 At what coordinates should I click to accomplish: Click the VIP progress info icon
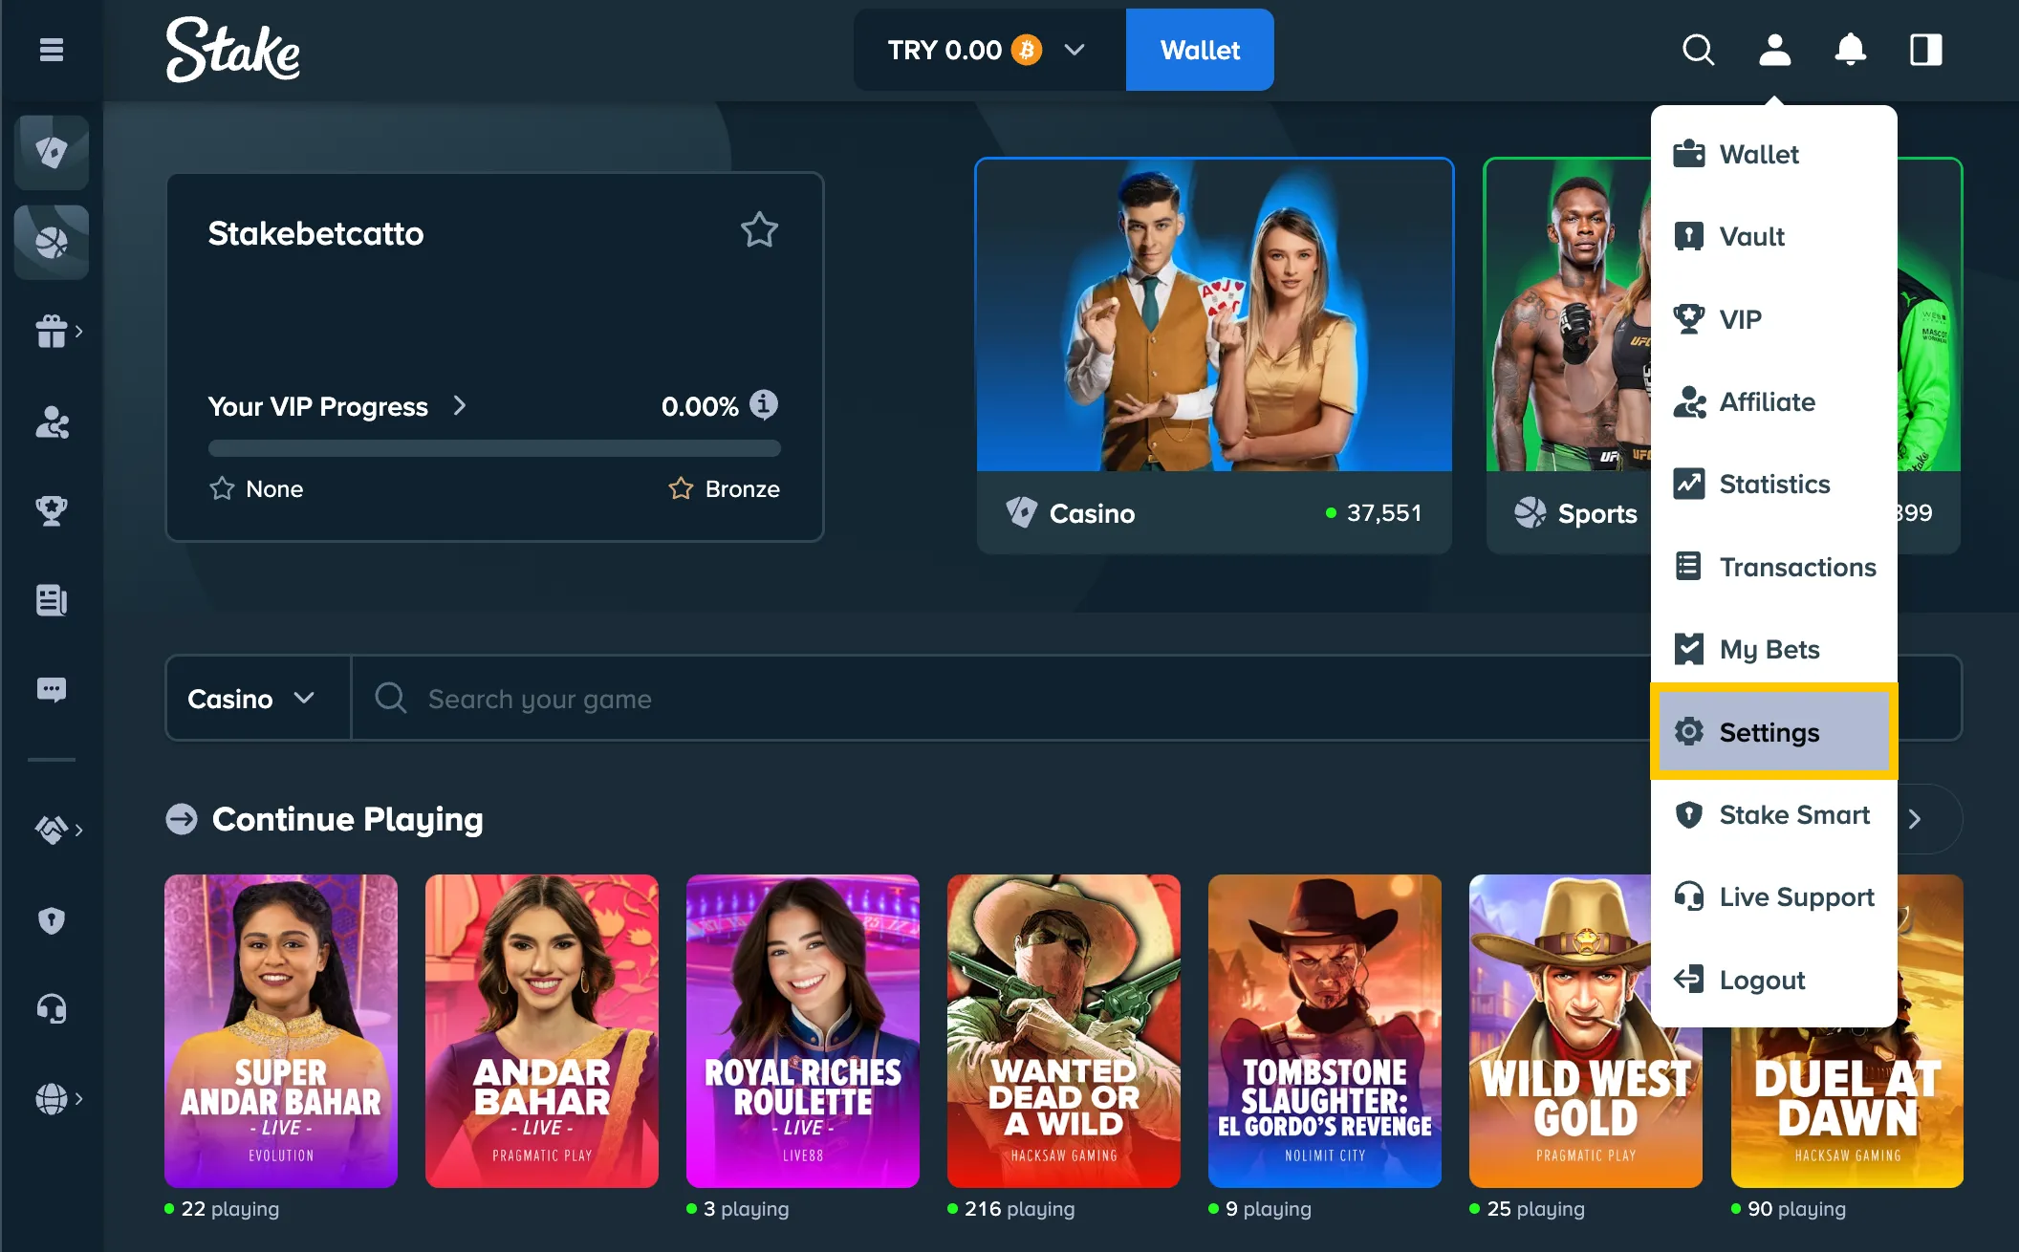(763, 405)
